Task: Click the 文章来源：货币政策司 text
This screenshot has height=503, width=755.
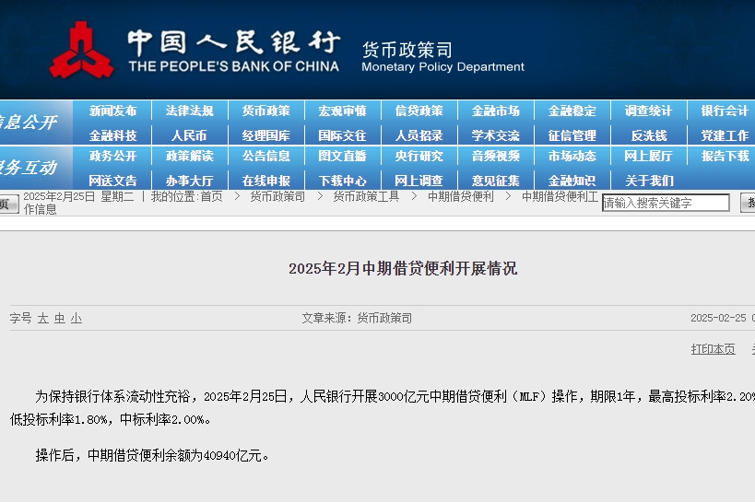Action: tap(357, 318)
